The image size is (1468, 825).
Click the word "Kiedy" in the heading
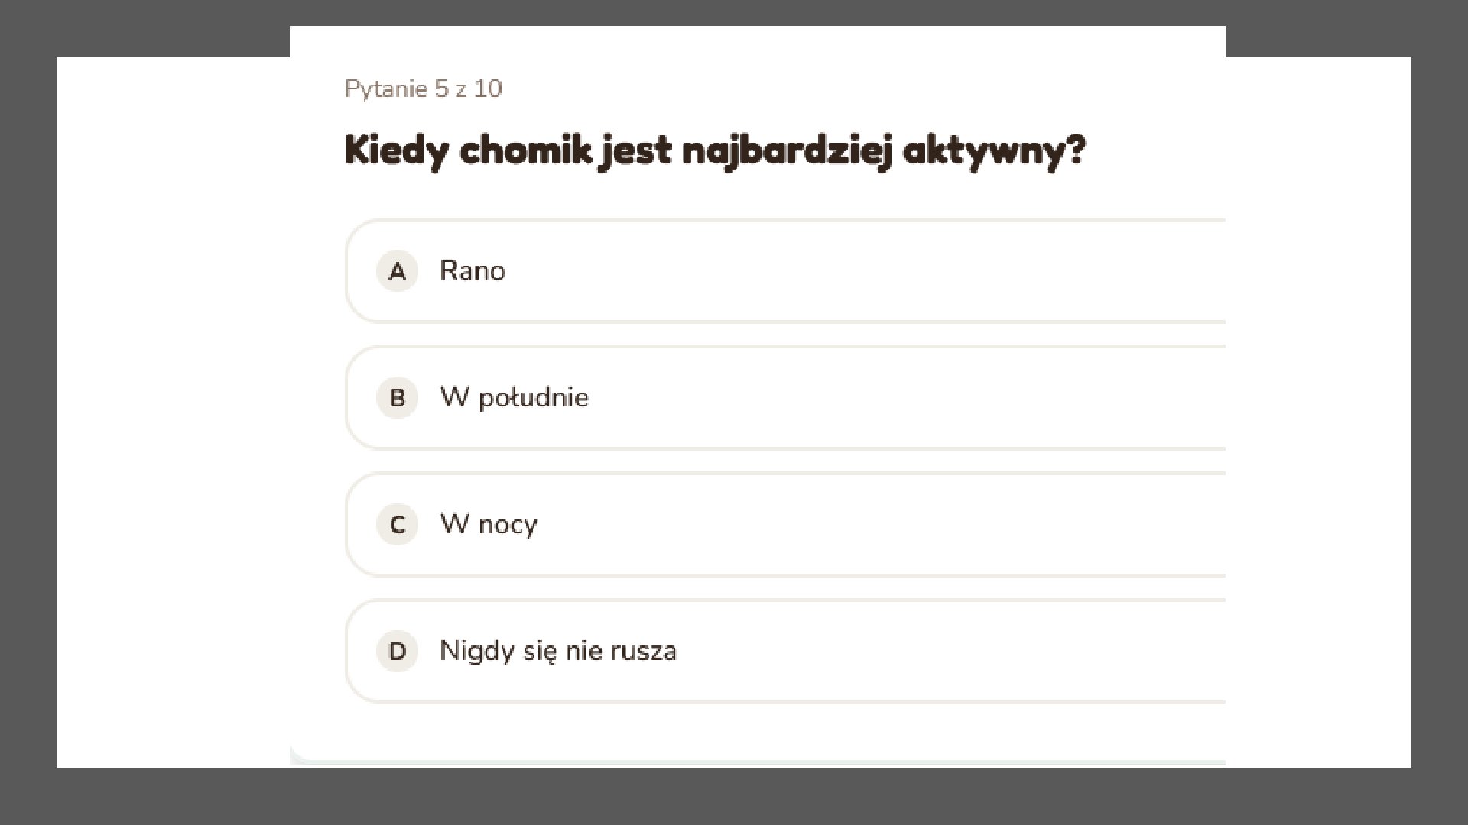coord(395,150)
